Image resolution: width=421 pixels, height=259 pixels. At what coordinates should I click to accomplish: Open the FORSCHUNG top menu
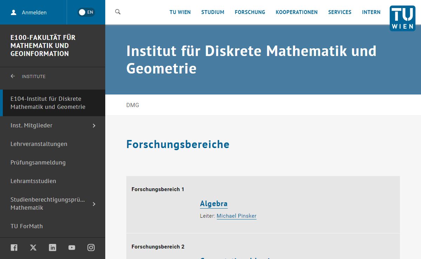(x=250, y=12)
